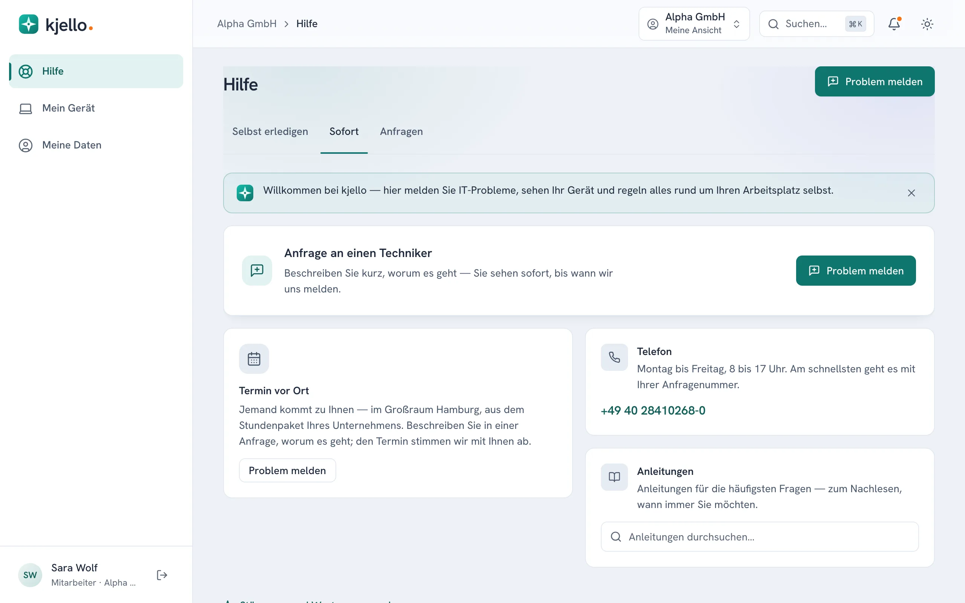Image resolution: width=965 pixels, height=603 pixels.
Task: Click the Sara Wolf user name
Action: tap(74, 568)
